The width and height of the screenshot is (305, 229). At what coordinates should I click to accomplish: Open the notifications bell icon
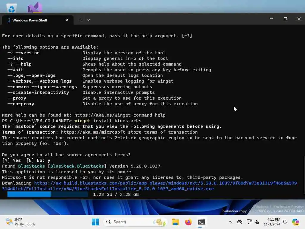point(285,222)
